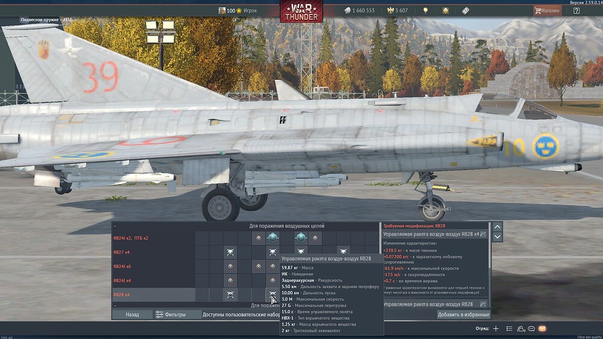Image resolution: width=603 pixels, height=339 pixels.
Task: Click the first RB27 missile icon in the RB27 x4 row
Action: 230,252
